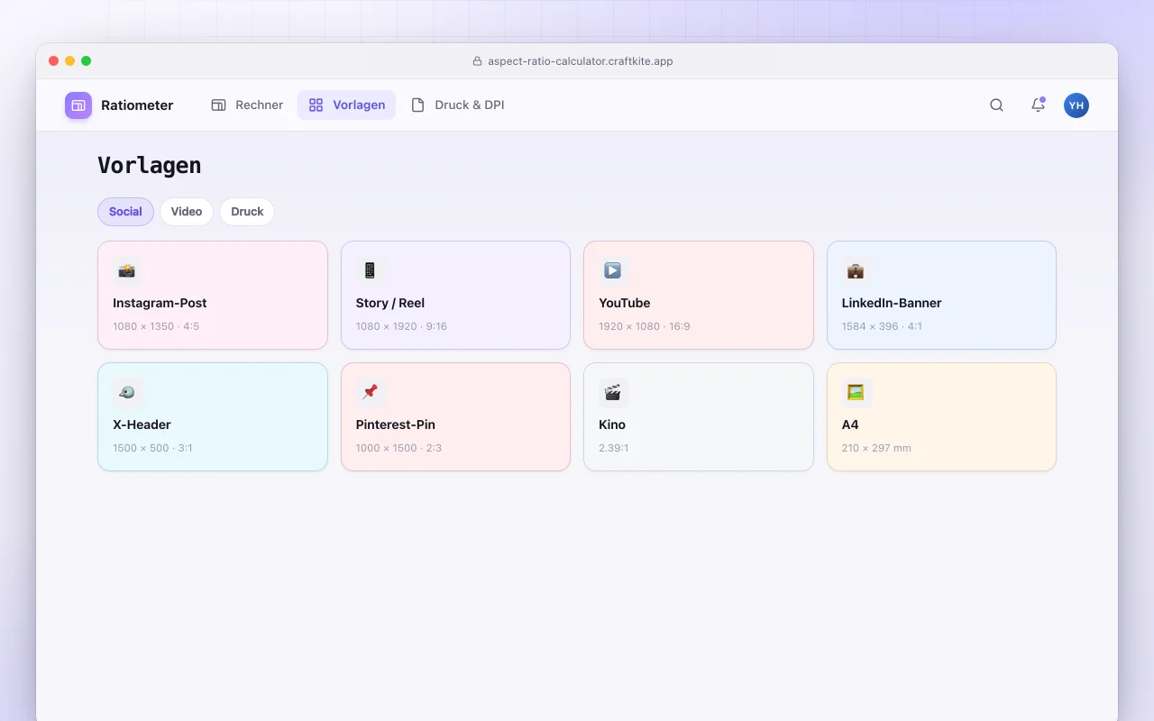Select the Kino template title
This screenshot has height=721, width=1154.
(612, 424)
